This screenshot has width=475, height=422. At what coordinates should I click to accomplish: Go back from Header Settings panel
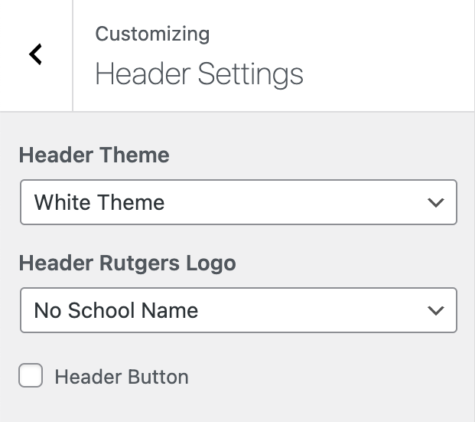coord(35,54)
